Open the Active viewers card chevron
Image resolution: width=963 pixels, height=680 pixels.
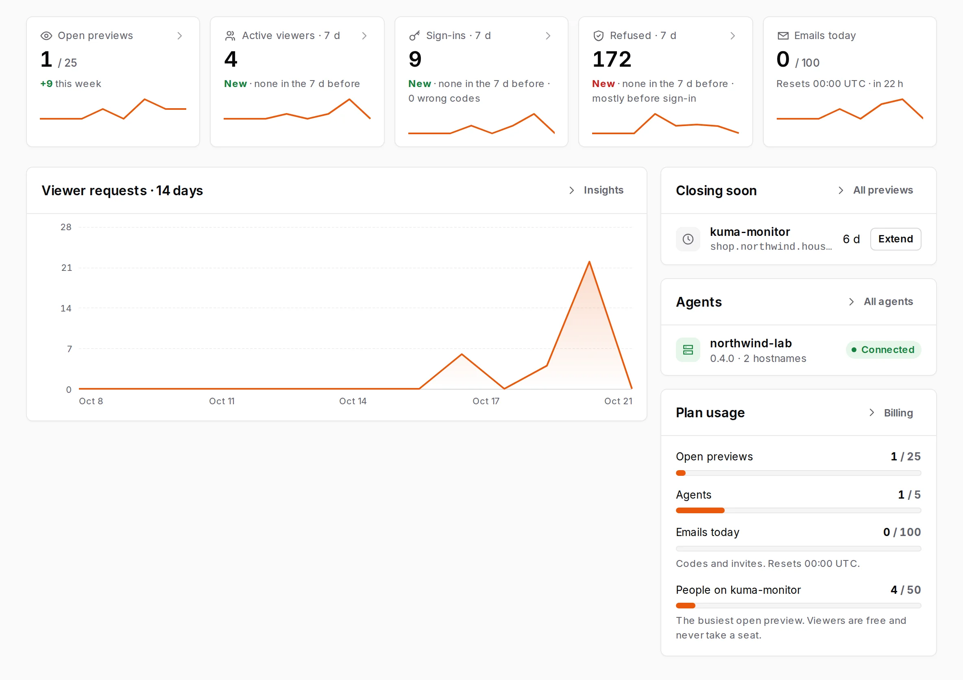coord(364,36)
